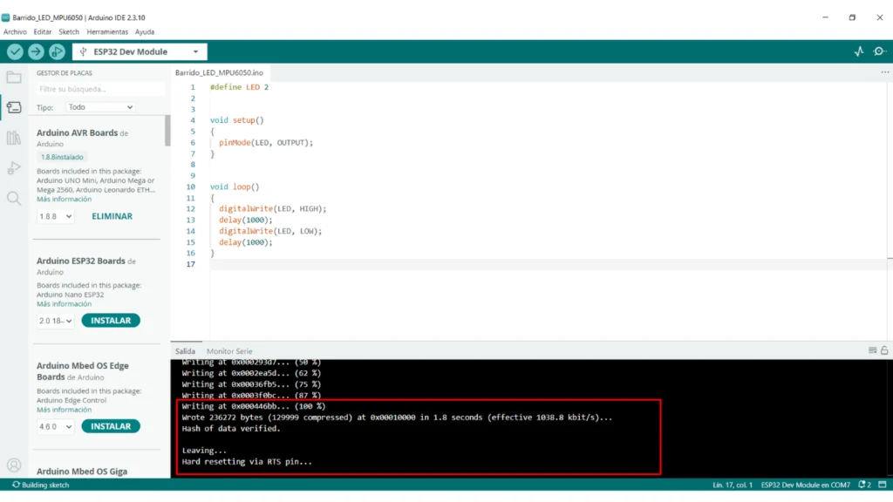Open Más información link under Mbed OS Edge
The height and width of the screenshot is (502, 893).
click(64, 410)
